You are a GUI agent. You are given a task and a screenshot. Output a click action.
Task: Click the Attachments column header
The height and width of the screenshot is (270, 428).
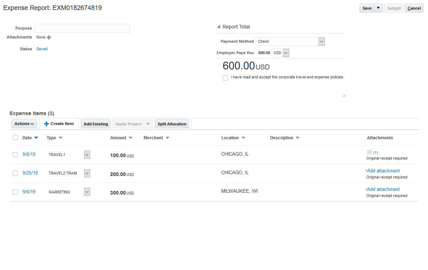[380, 138]
